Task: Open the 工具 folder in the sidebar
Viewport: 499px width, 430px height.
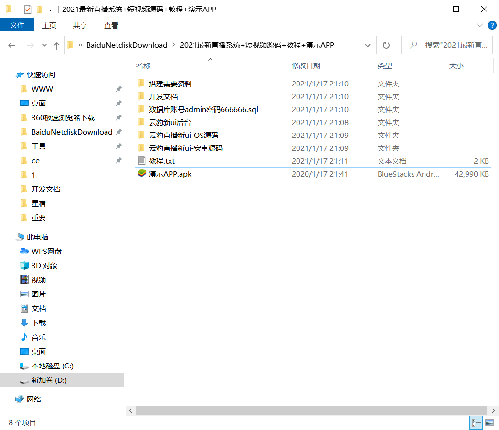Action: click(x=39, y=147)
